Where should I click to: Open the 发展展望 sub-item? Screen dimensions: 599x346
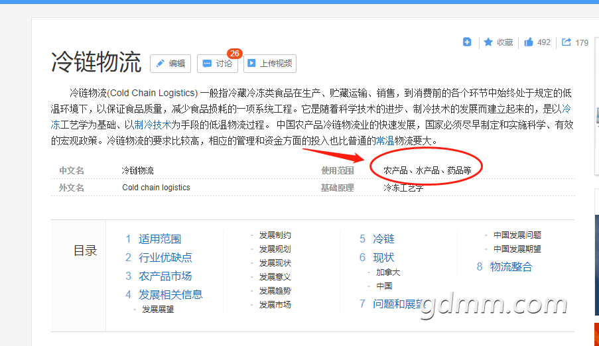[x=158, y=310]
